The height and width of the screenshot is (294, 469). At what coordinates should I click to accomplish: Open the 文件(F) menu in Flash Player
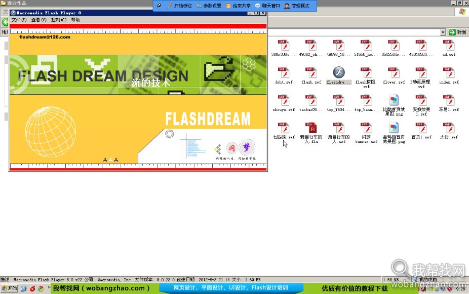[19, 20]
